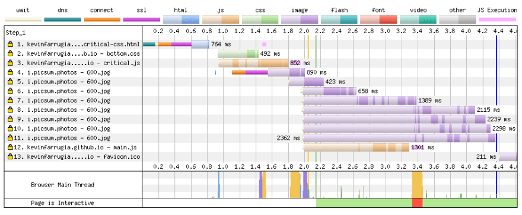This screenshot has height=215, width=522.
Task: Click the "1389 ms" duration text
Action: pos(430,100)
